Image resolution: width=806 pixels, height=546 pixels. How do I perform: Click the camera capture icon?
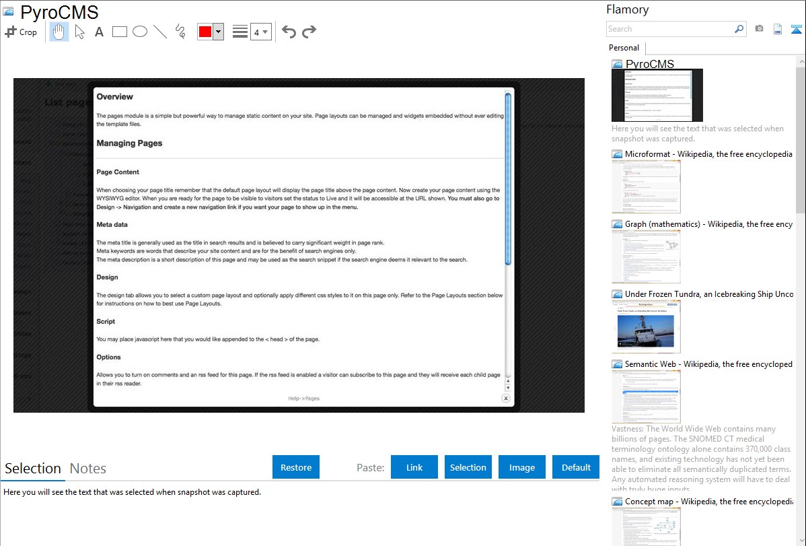[759, 29]
